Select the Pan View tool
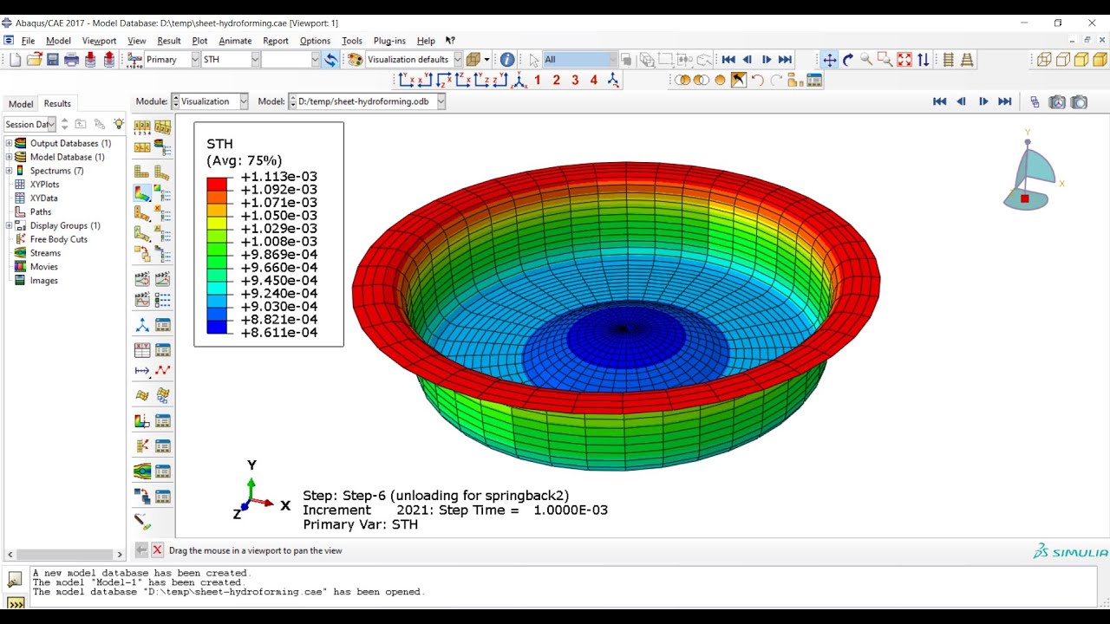1110x624 pixels. coord(830,60)
